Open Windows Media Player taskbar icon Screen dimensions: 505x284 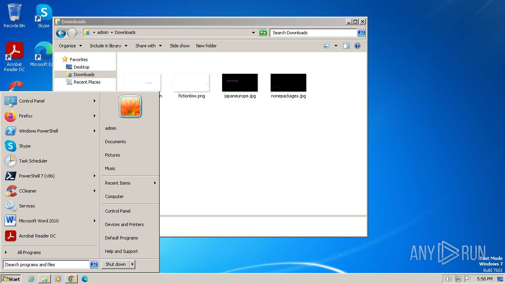click(x=58, y=279)
